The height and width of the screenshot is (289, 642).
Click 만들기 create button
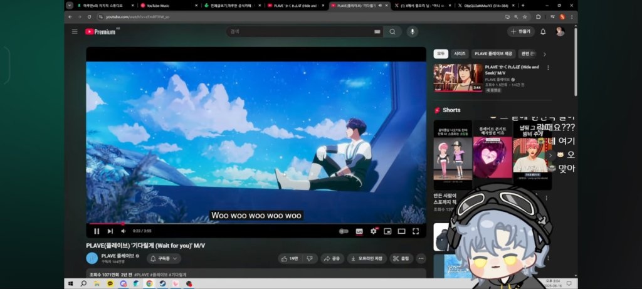521,31
